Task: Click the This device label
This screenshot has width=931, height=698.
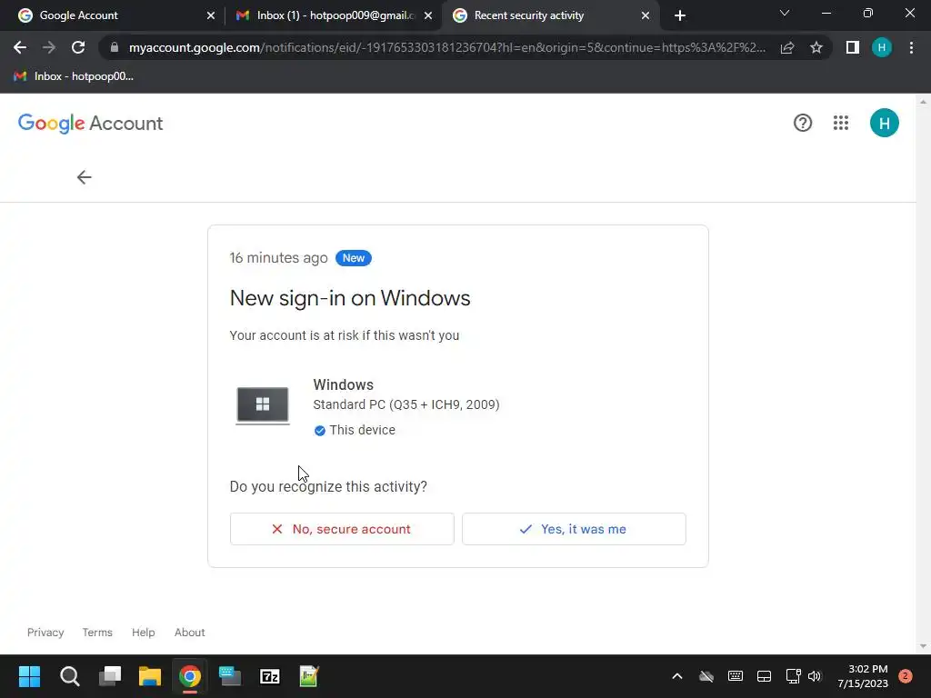Action: pos(362,430)
